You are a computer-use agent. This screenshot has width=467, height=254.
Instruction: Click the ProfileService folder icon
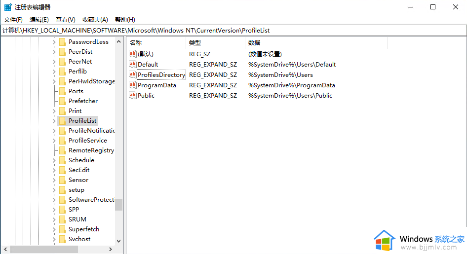coord(62,141)
